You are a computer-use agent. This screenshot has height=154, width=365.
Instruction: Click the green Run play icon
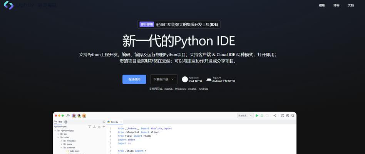pos(257,115)
